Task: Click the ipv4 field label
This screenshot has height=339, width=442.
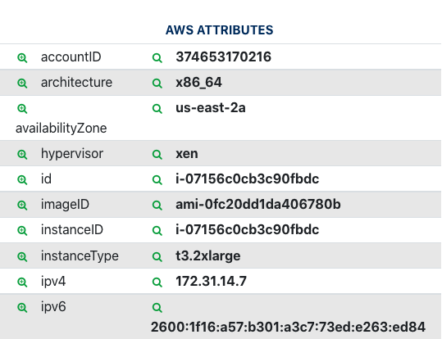Action: click(53, 282)
